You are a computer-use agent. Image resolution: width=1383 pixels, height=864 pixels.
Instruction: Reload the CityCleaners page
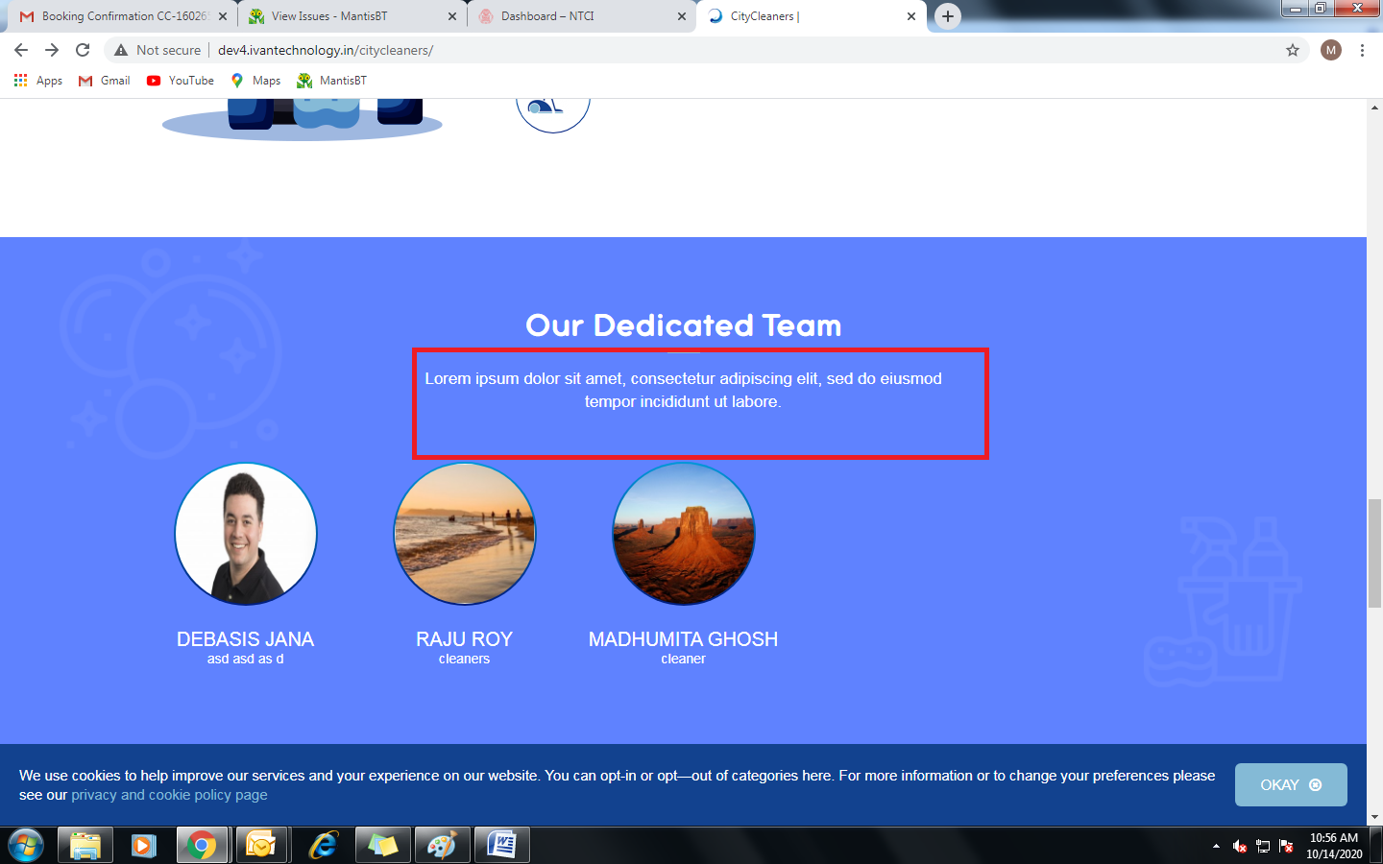(83, 50)
